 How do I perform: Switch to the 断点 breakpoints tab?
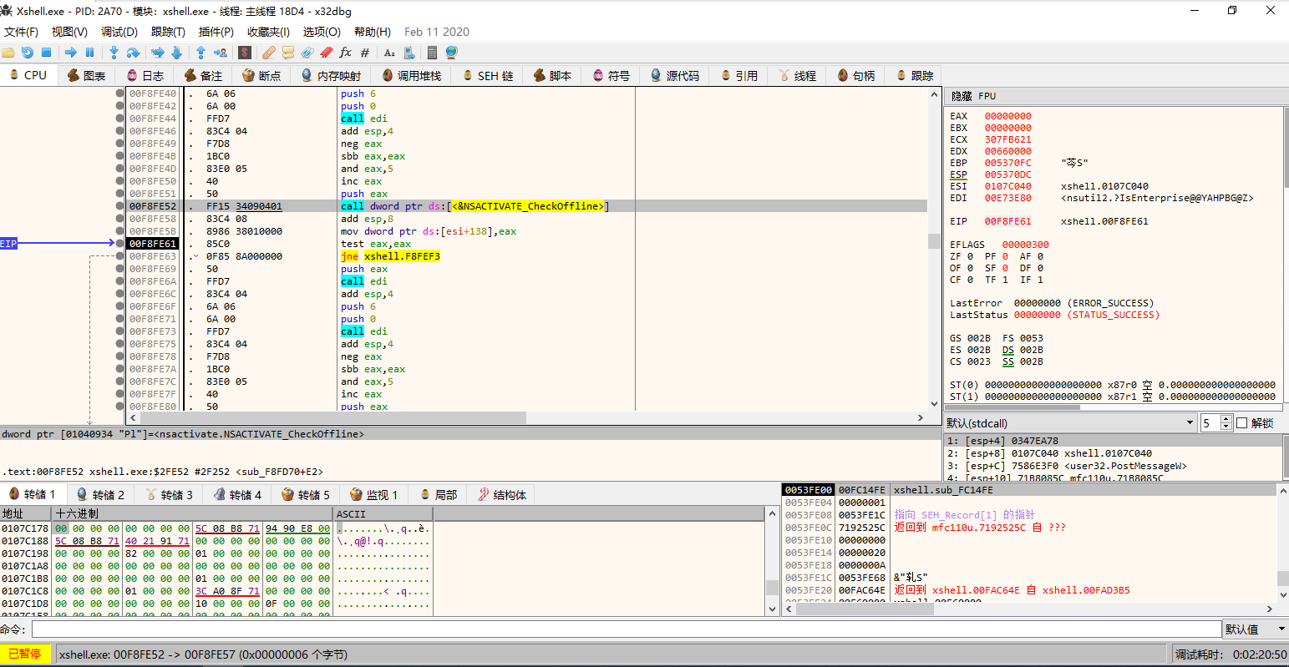coord(261,75)
